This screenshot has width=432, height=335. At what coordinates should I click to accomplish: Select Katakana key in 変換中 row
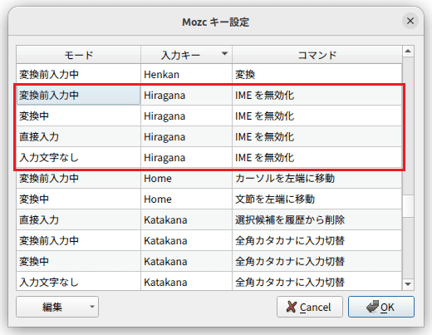(x=186, y=261)
